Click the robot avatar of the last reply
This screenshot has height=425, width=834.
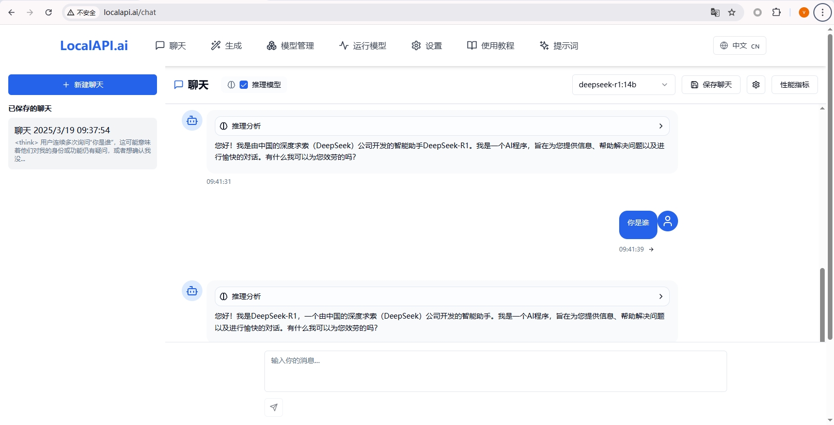coord(192,291)
